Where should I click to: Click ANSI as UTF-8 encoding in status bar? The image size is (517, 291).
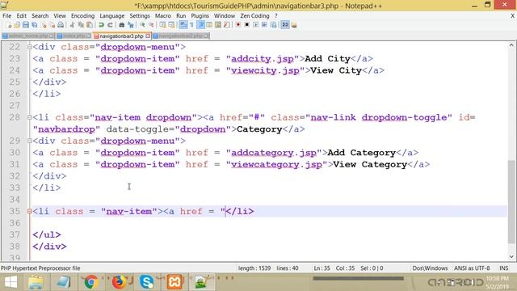point(472,268)
